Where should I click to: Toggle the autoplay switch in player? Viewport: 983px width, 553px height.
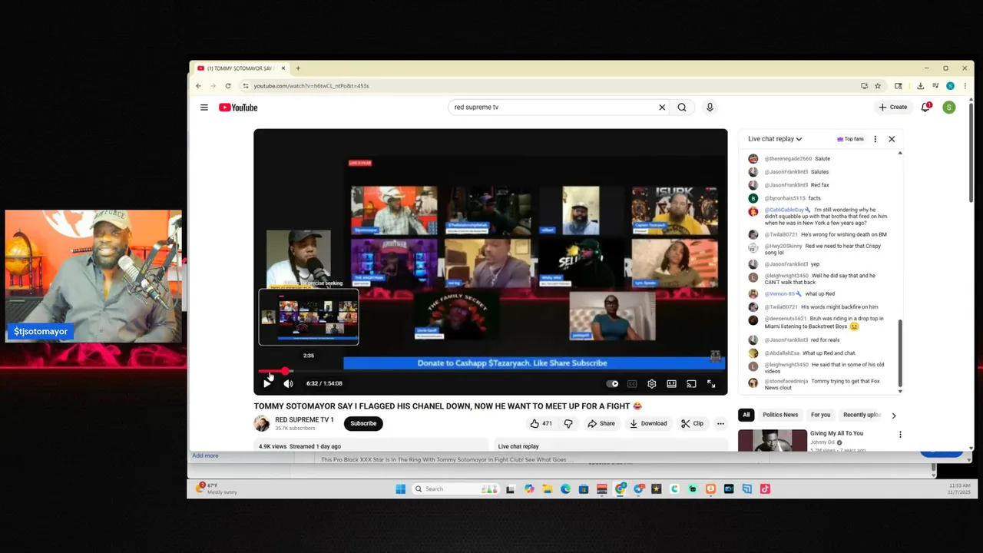point(612,384)
